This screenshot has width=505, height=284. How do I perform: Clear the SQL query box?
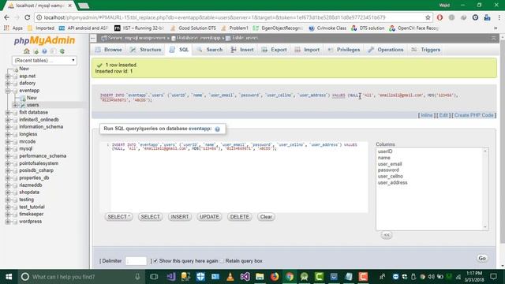tap(266, 217)
